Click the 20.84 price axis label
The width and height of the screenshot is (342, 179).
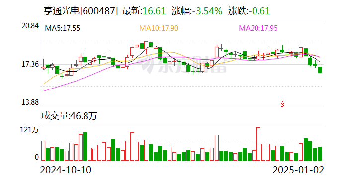click(30, 26)
